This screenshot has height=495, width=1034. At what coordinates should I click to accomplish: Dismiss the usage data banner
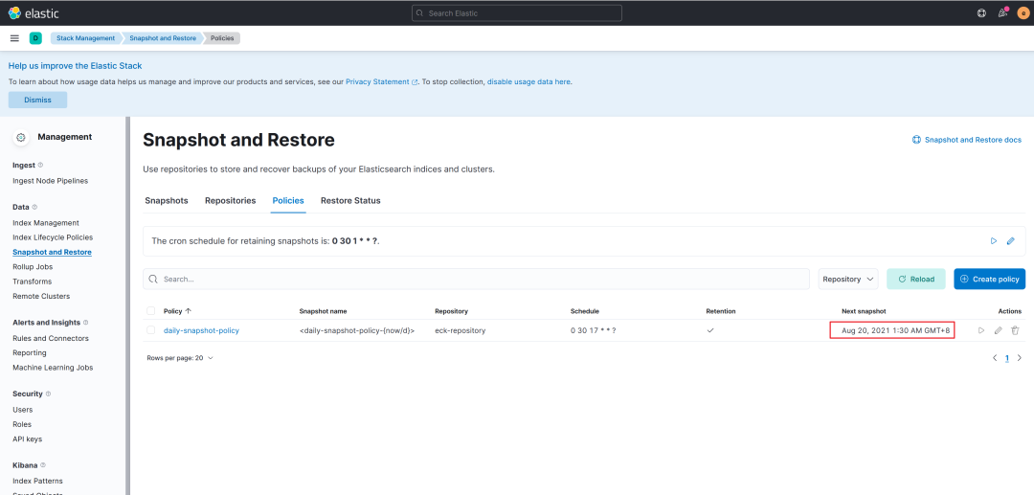(37, 100)
